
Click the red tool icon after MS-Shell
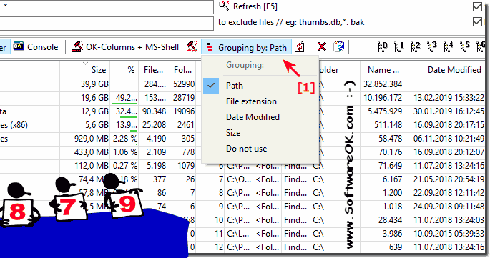(192, 47)
